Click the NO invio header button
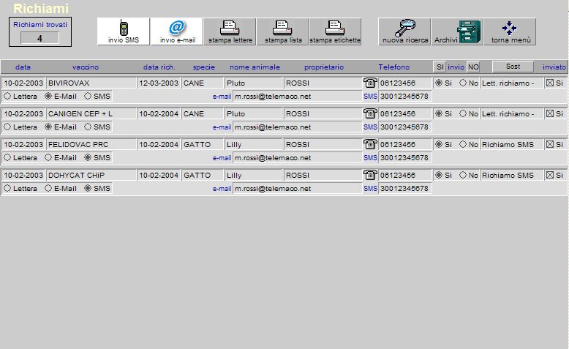Image resolution: width=569 pixels, height=349 pixels. point(473,67)
